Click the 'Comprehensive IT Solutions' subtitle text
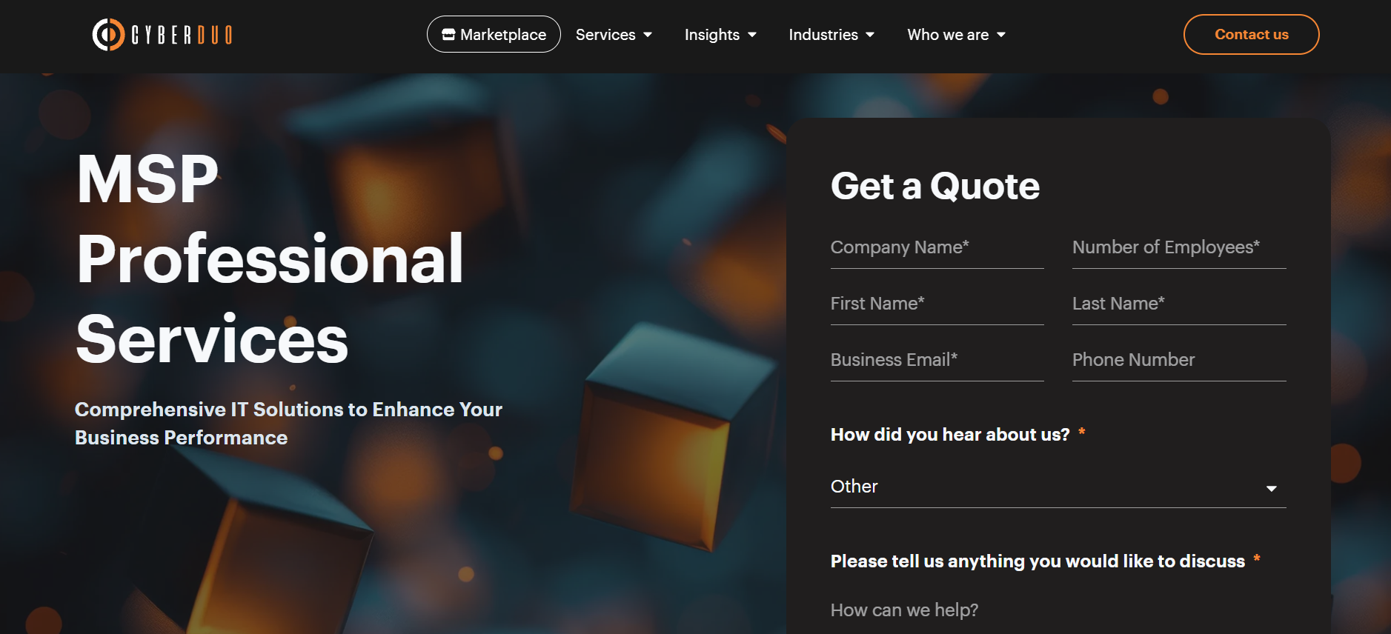 point(288,424)
